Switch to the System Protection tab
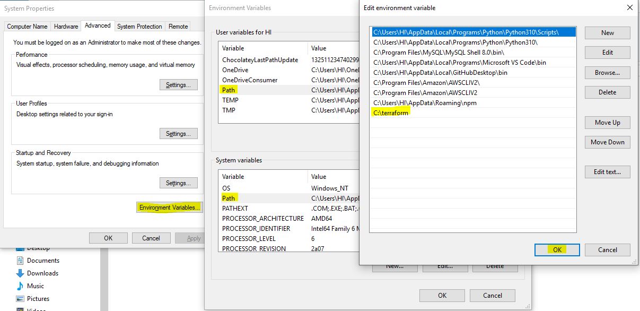 [139, 27]
